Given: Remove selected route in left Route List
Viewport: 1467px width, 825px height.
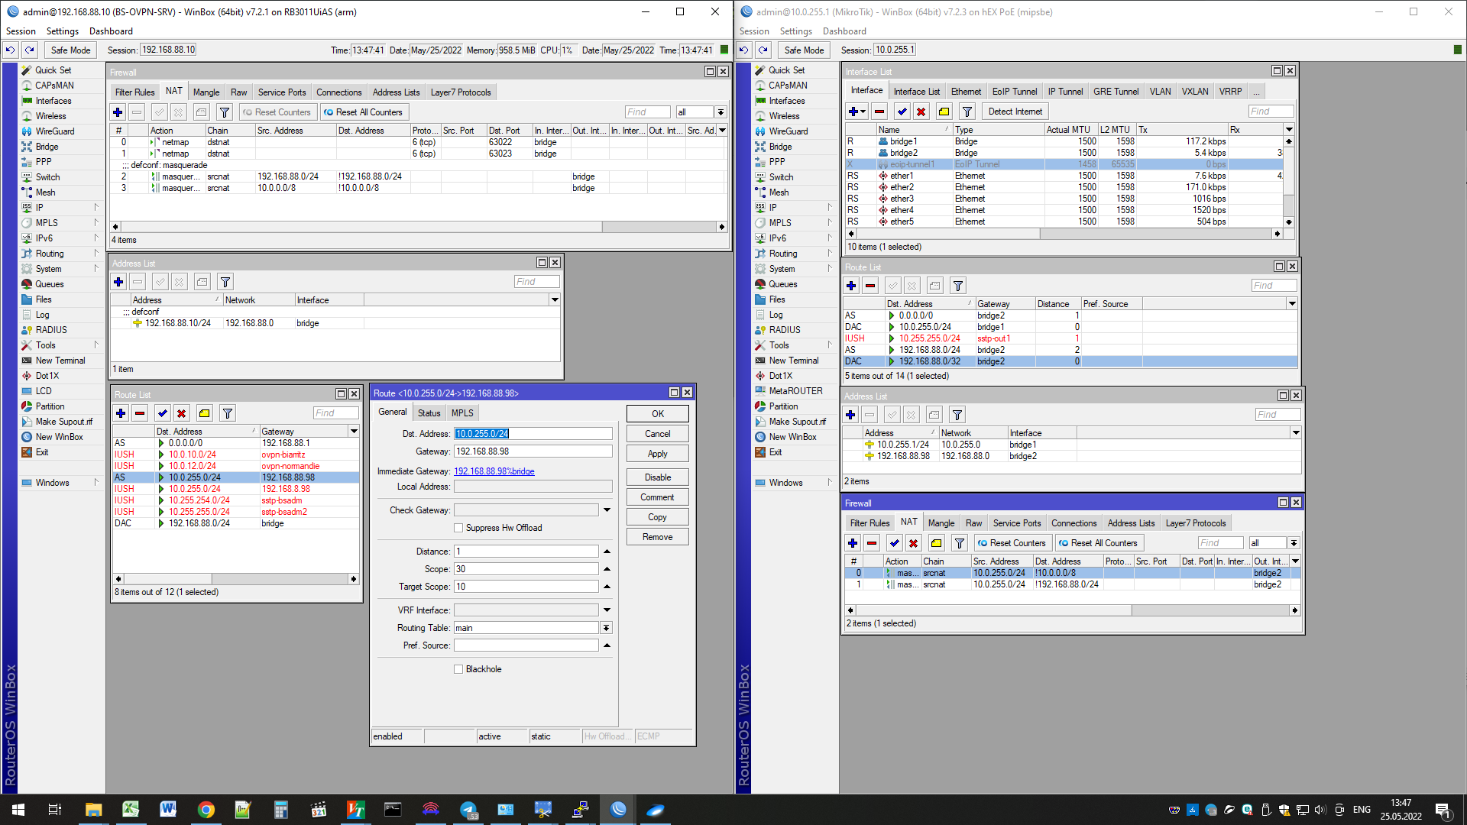Looking at the screenshot, I should tap(140, 413).
